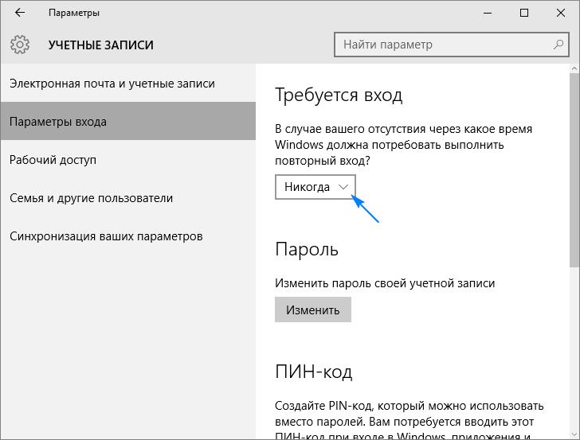Screen dimensions: 580x440
Task: Open Электронная почта и учетные записи section
Action: click(x=112, y=84)
